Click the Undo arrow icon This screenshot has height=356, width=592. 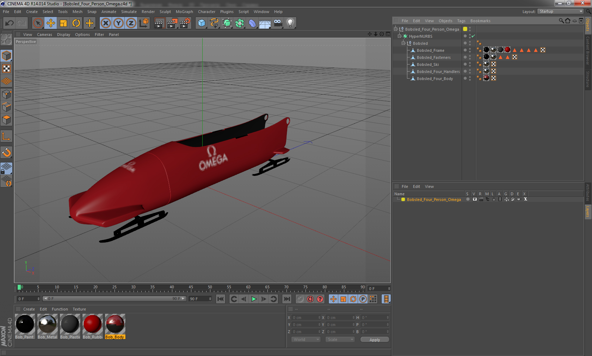(10, 23)
